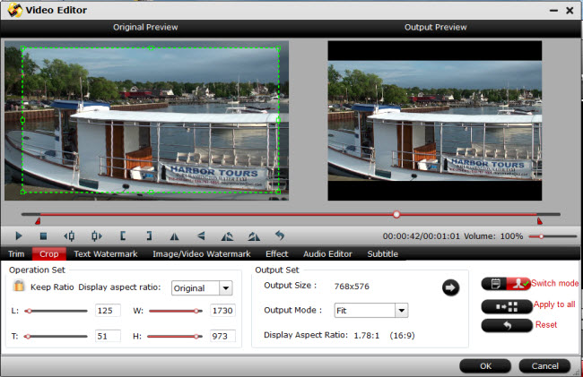
Task: Open the Audio Editor tab
Action: tap(327, 254)
